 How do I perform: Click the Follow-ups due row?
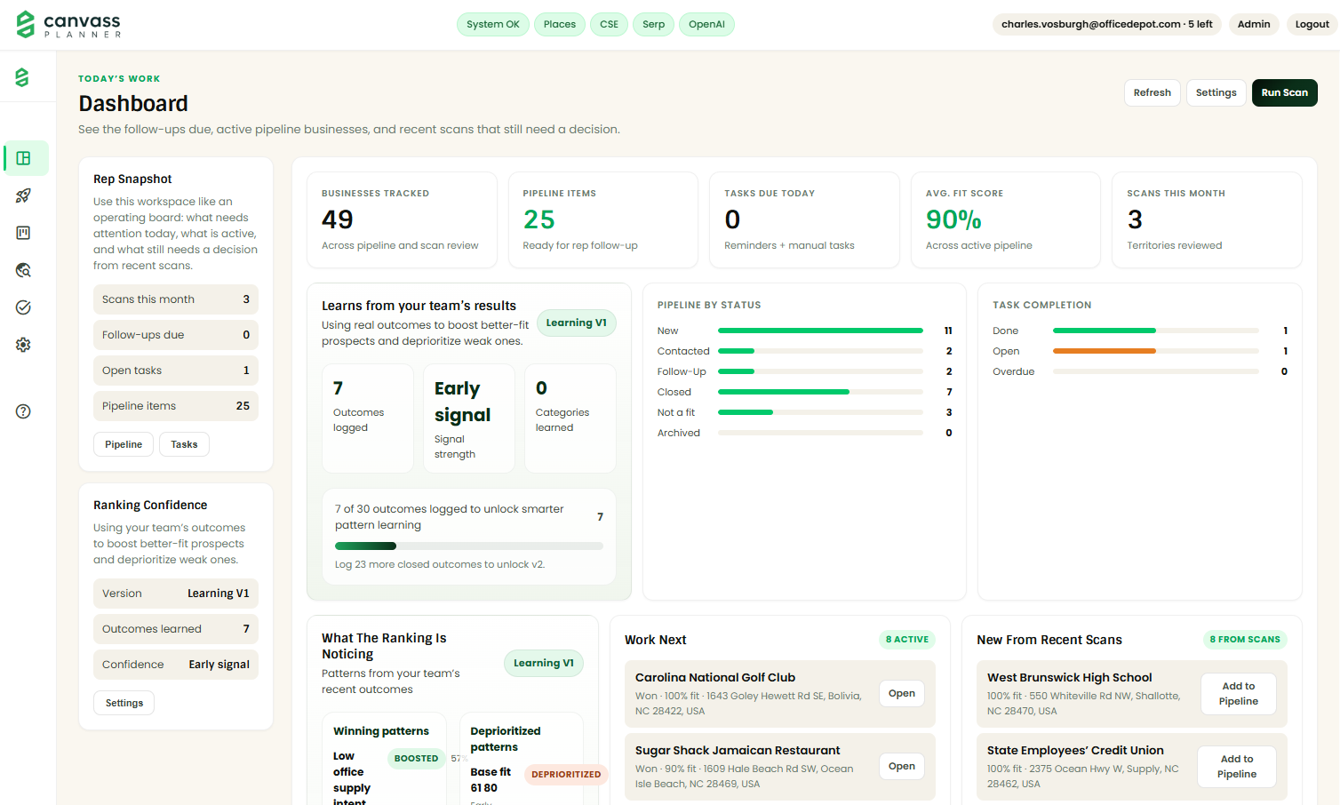[176, 335]
